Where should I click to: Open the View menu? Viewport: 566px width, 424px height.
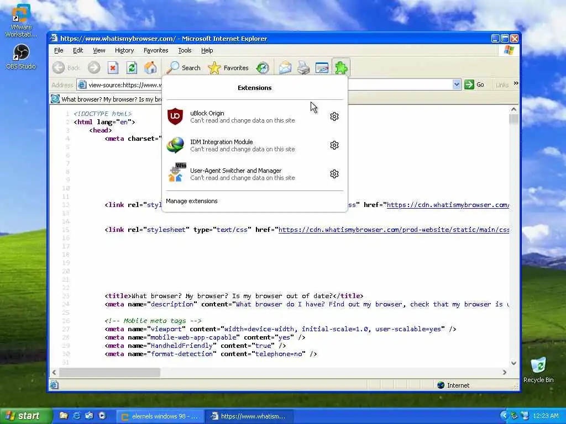(99, 50)
